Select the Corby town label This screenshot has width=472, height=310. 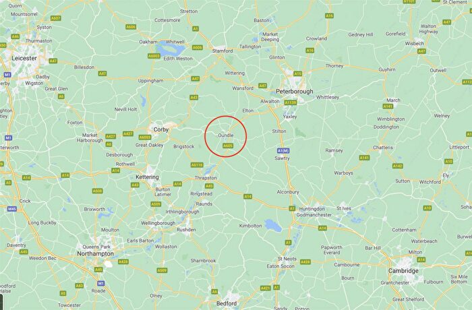click(x=161, y=129)
